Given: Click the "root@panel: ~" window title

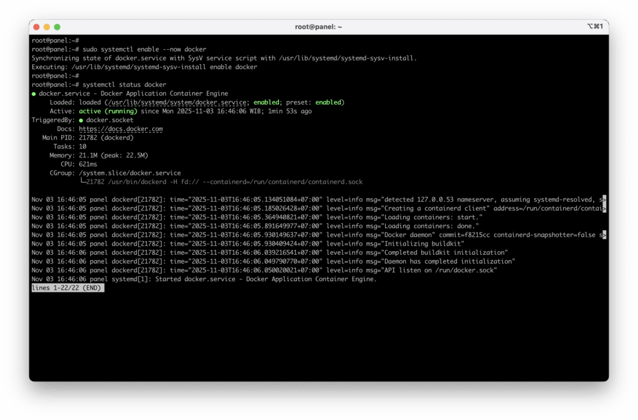Looking at the screenshot, I should 318,27.
